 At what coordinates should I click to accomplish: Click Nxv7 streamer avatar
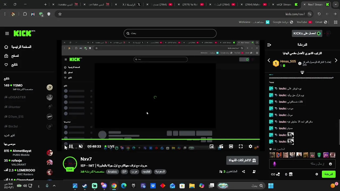[x=70, y=164]
